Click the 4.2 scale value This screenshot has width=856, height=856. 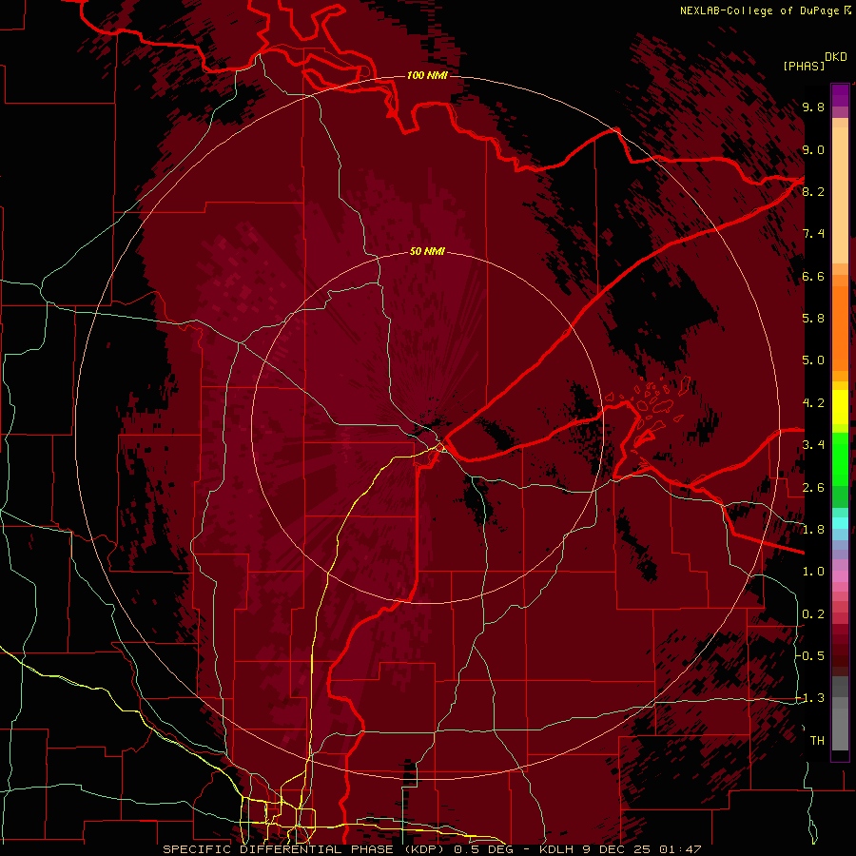coord(813,403)
